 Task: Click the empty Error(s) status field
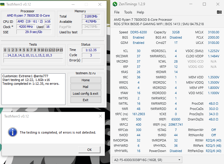[91, 61]
